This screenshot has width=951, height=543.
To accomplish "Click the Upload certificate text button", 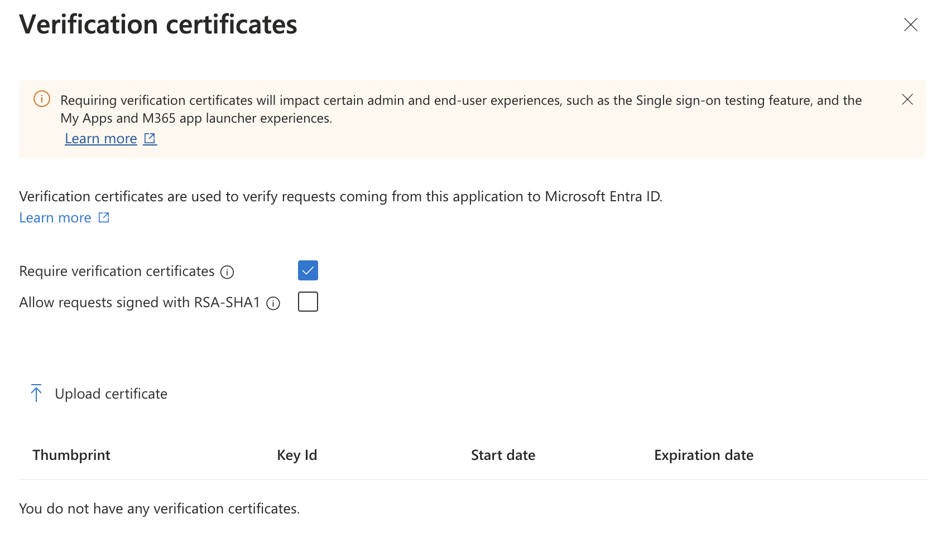I will [x=111, y=394].
